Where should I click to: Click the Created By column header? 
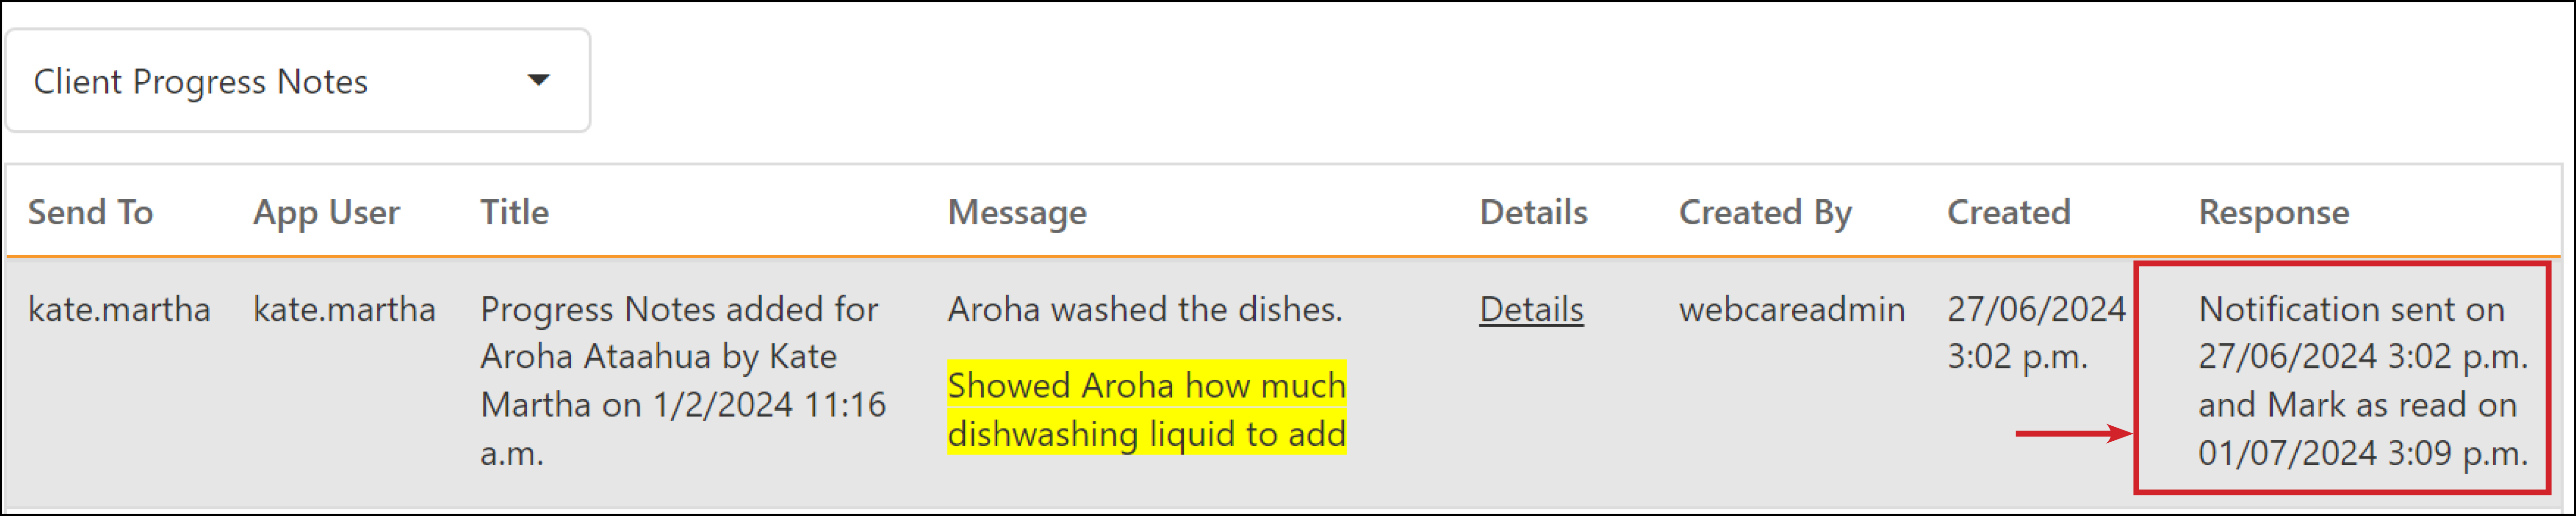tap(1765, 213)
